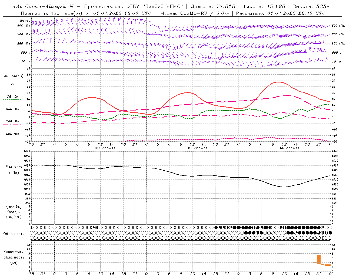The image size is (346, 276).
Task: Click the dashed line sample under Td 2м
Action: tap(12, 100)
